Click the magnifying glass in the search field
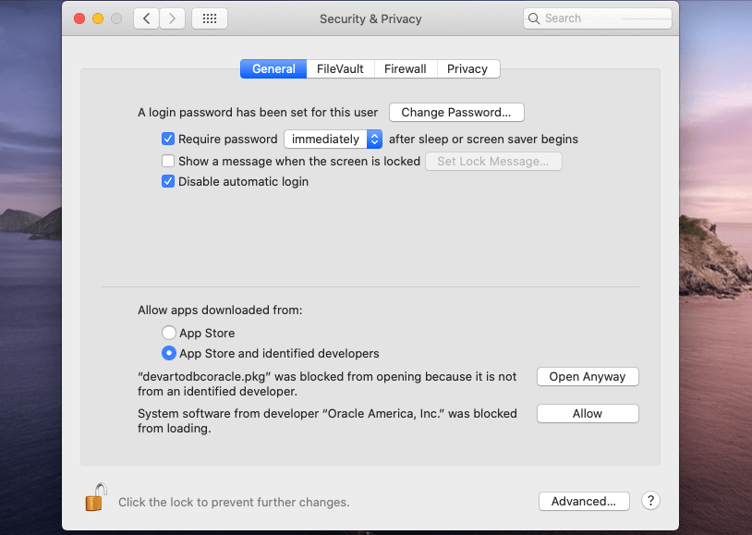752x535 pixels. (x=534, y=18)
